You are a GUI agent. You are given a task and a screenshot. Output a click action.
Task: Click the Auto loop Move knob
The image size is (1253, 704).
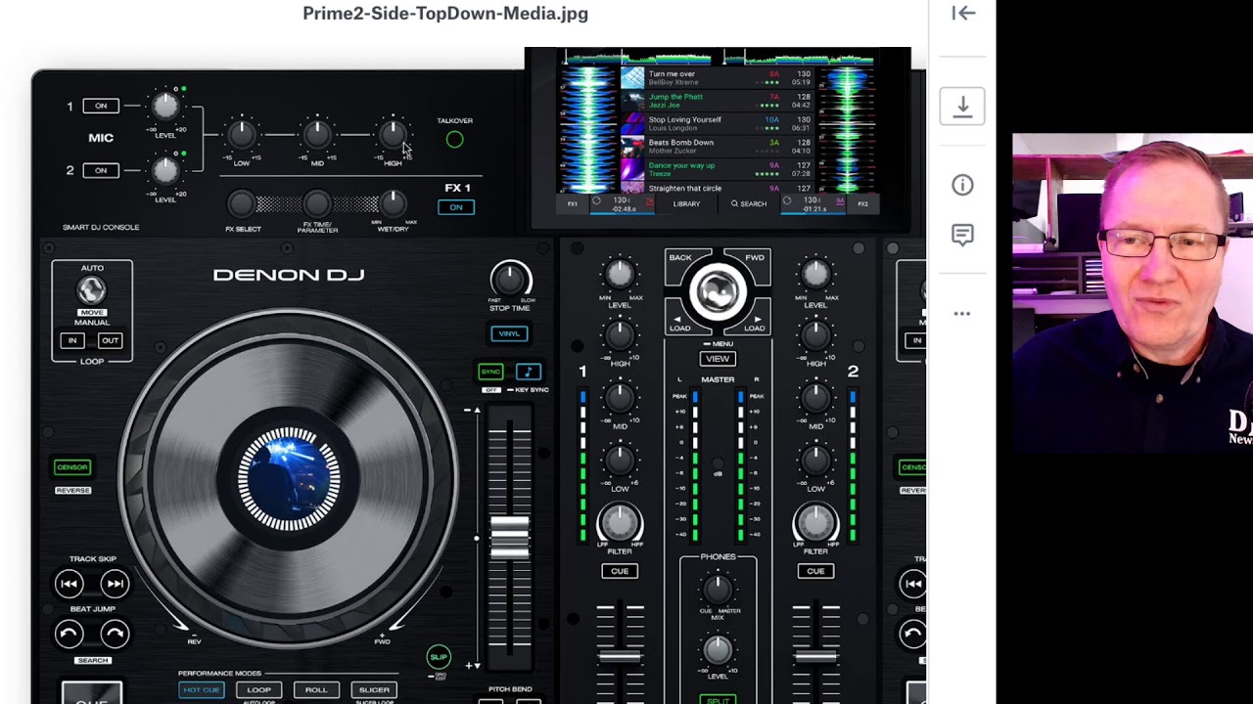coord(92,289)
